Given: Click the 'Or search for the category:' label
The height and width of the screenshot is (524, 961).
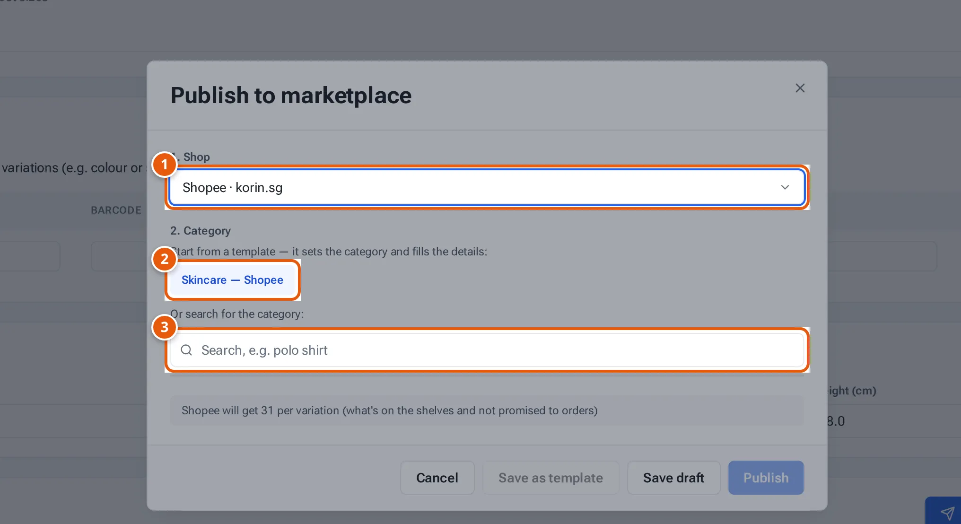Looking at the screenshot, I should (237, 314).
